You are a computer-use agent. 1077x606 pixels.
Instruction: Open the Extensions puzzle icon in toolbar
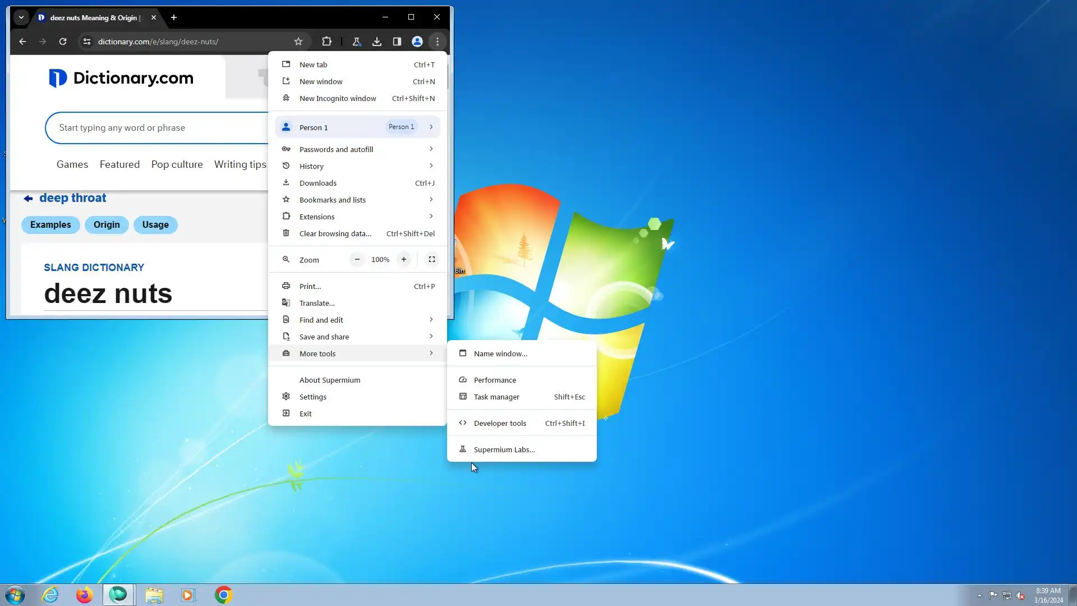click(326, 42)
